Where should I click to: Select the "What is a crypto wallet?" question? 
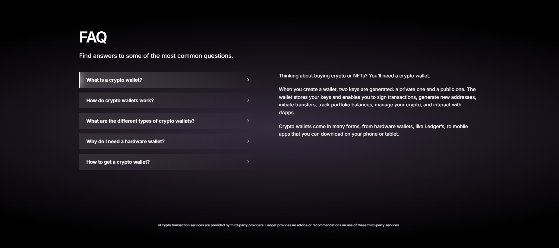pos(114,80)
